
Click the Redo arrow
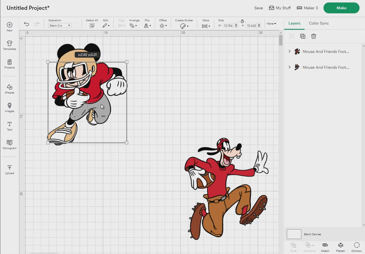[x=37, y=24]
